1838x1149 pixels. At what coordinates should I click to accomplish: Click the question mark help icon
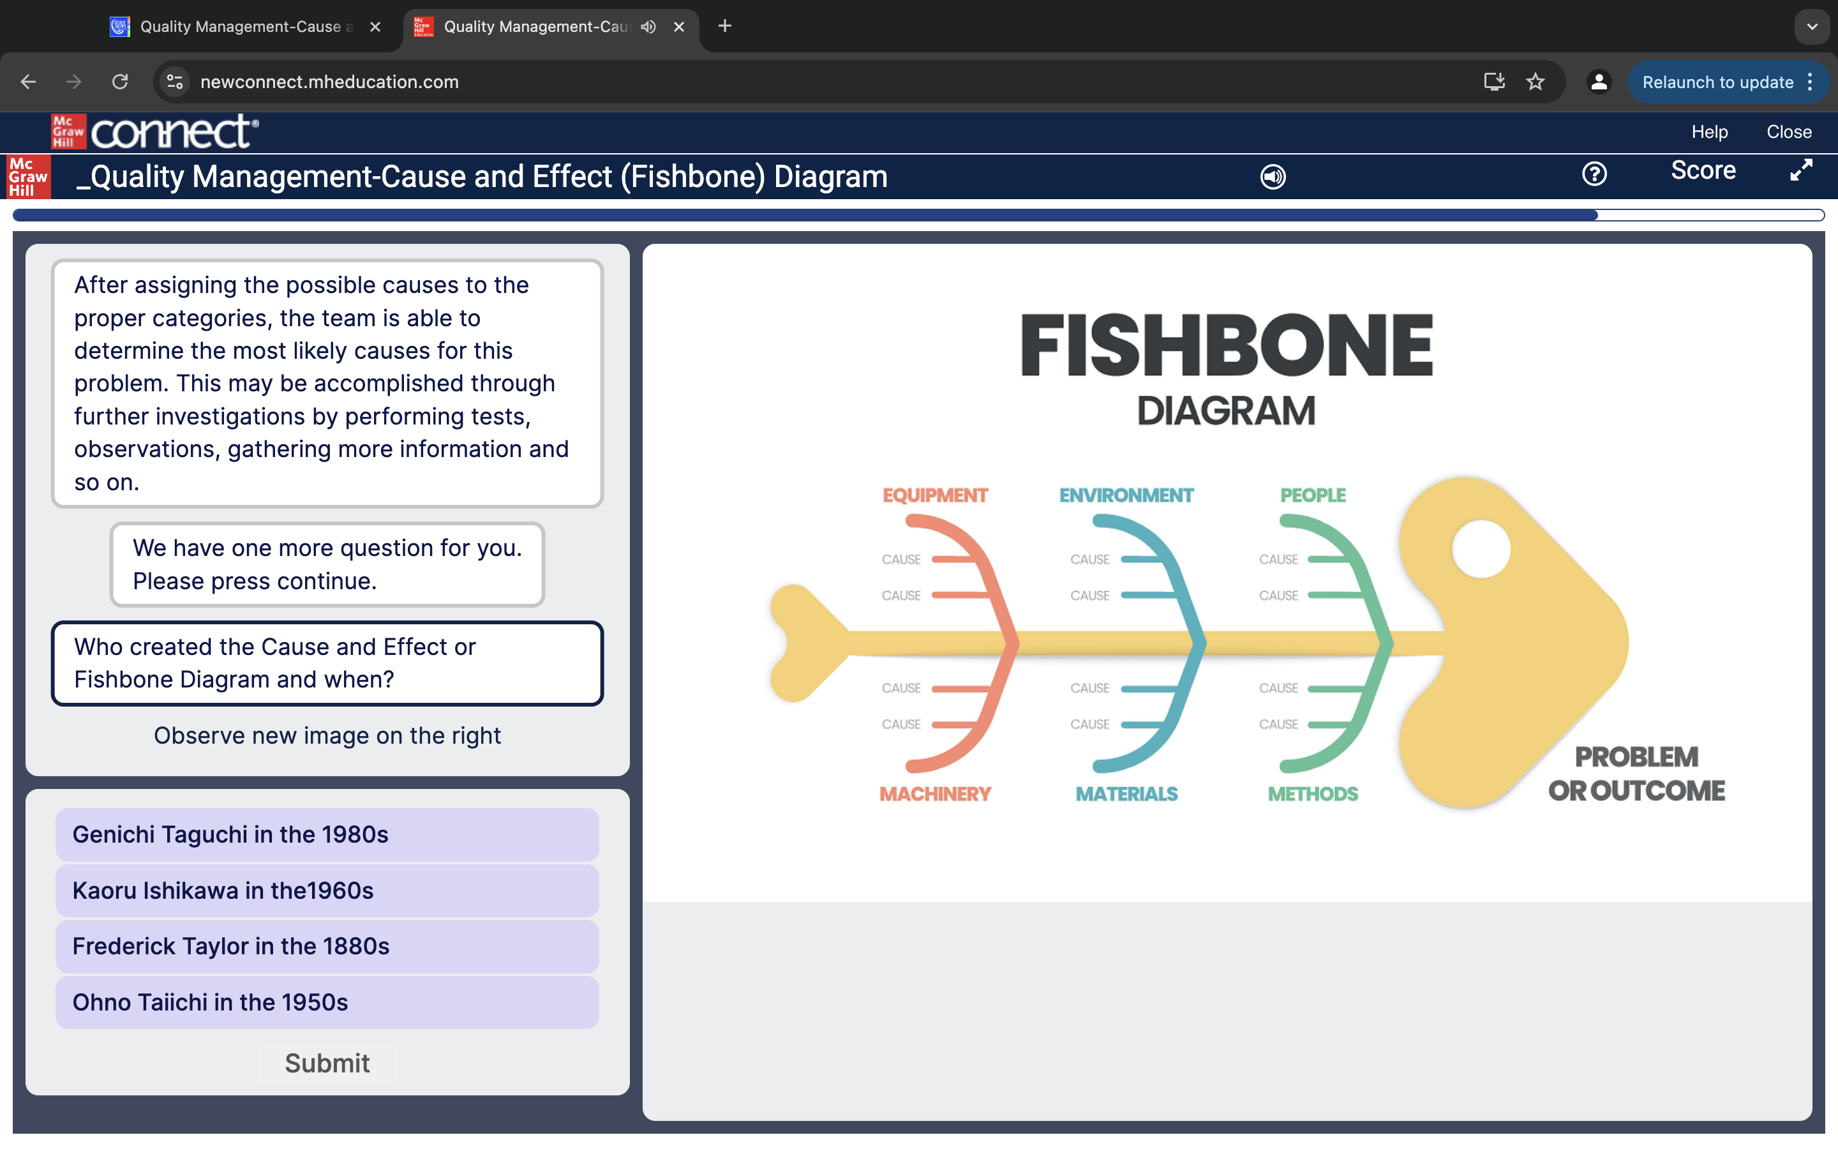pyautogui.click(x=1594, y=174)
